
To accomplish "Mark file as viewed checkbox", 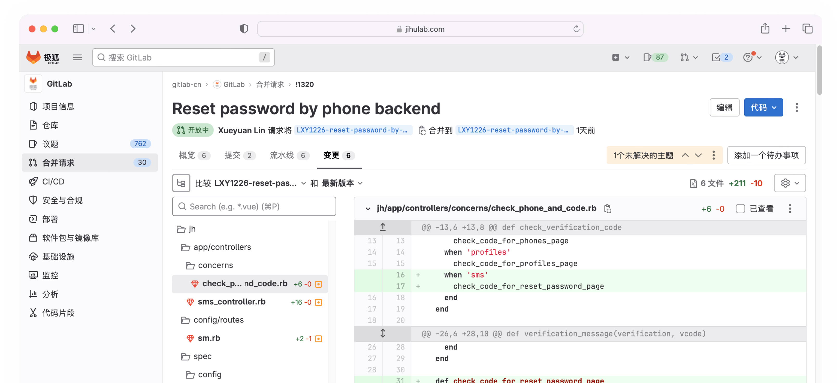I will point(740,208).
